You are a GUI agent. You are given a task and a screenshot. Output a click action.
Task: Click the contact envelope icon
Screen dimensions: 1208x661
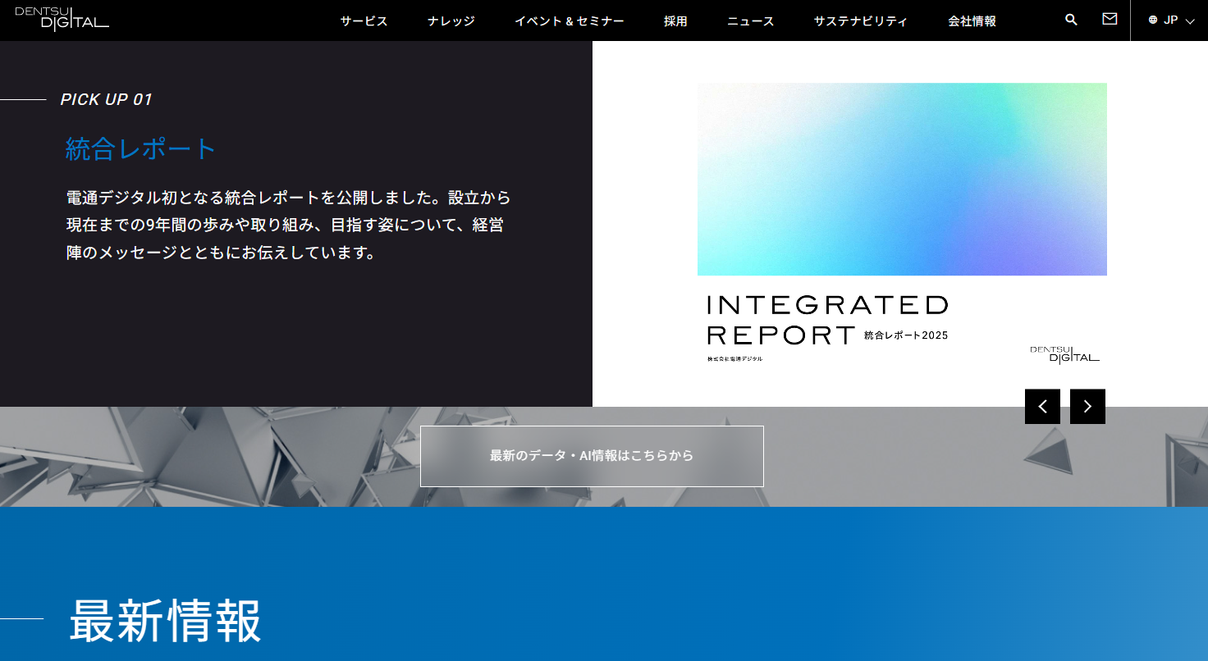(x=1109, y=19)
